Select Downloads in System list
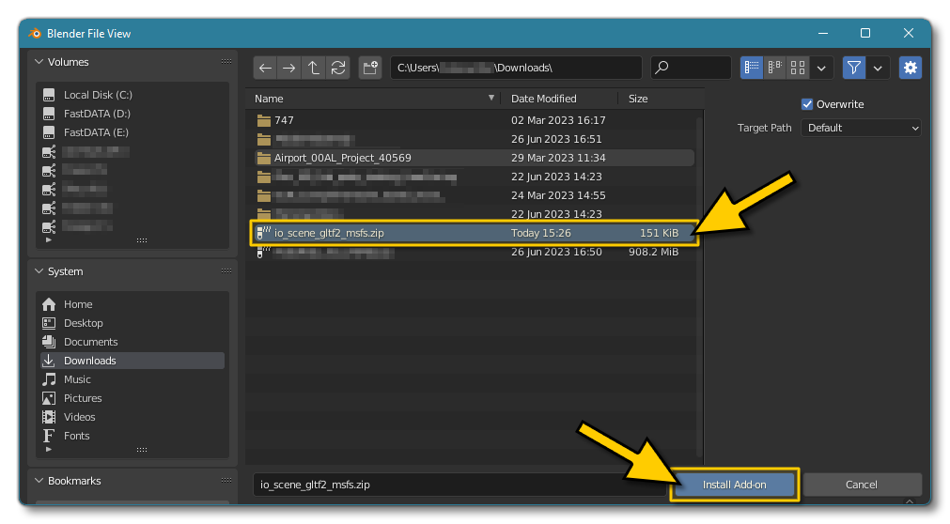Screen dimensions: 950x524 (x=132, y=361)
